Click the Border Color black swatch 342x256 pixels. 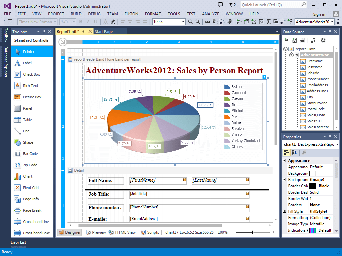coord(313,186)
